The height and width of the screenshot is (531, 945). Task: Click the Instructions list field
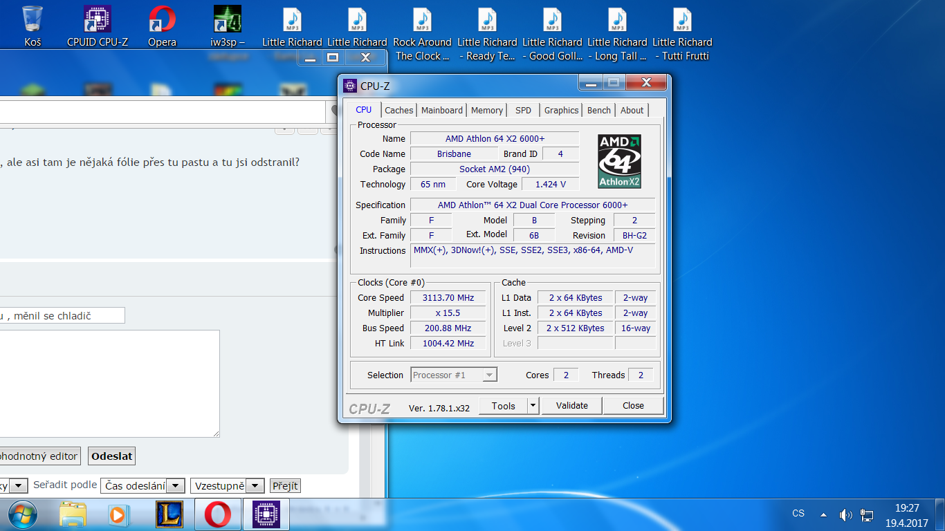click(533, 256)
